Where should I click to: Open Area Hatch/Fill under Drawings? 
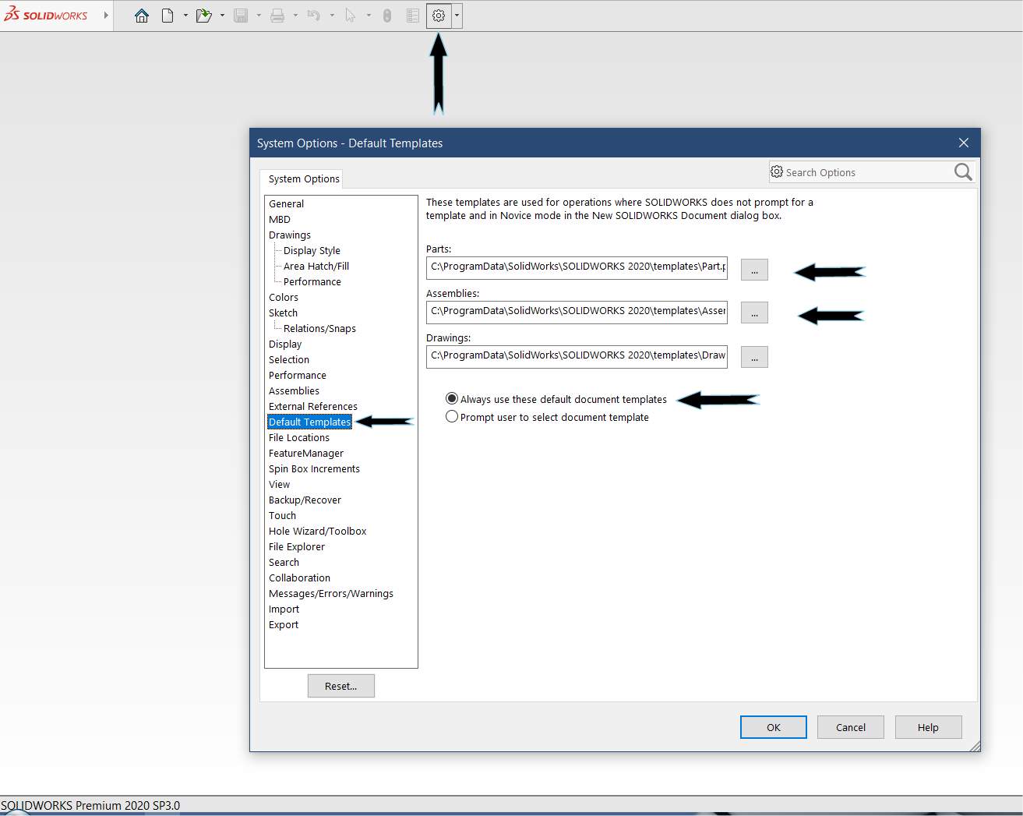click(x=316, y=266)
